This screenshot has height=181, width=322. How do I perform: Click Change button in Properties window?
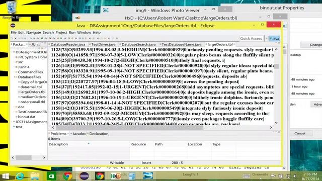pyautogui.click(x=311, y=45)
